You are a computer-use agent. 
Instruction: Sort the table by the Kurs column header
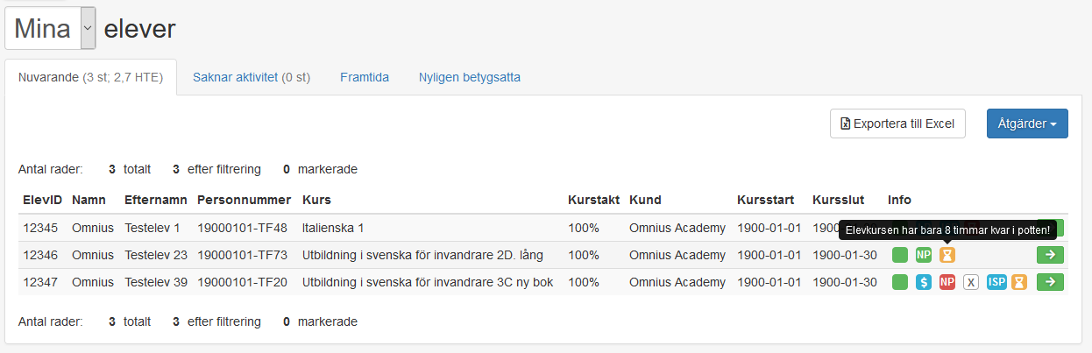(x=316, y=200)
